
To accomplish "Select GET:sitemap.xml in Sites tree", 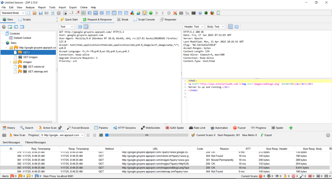I will coord(38,71).
